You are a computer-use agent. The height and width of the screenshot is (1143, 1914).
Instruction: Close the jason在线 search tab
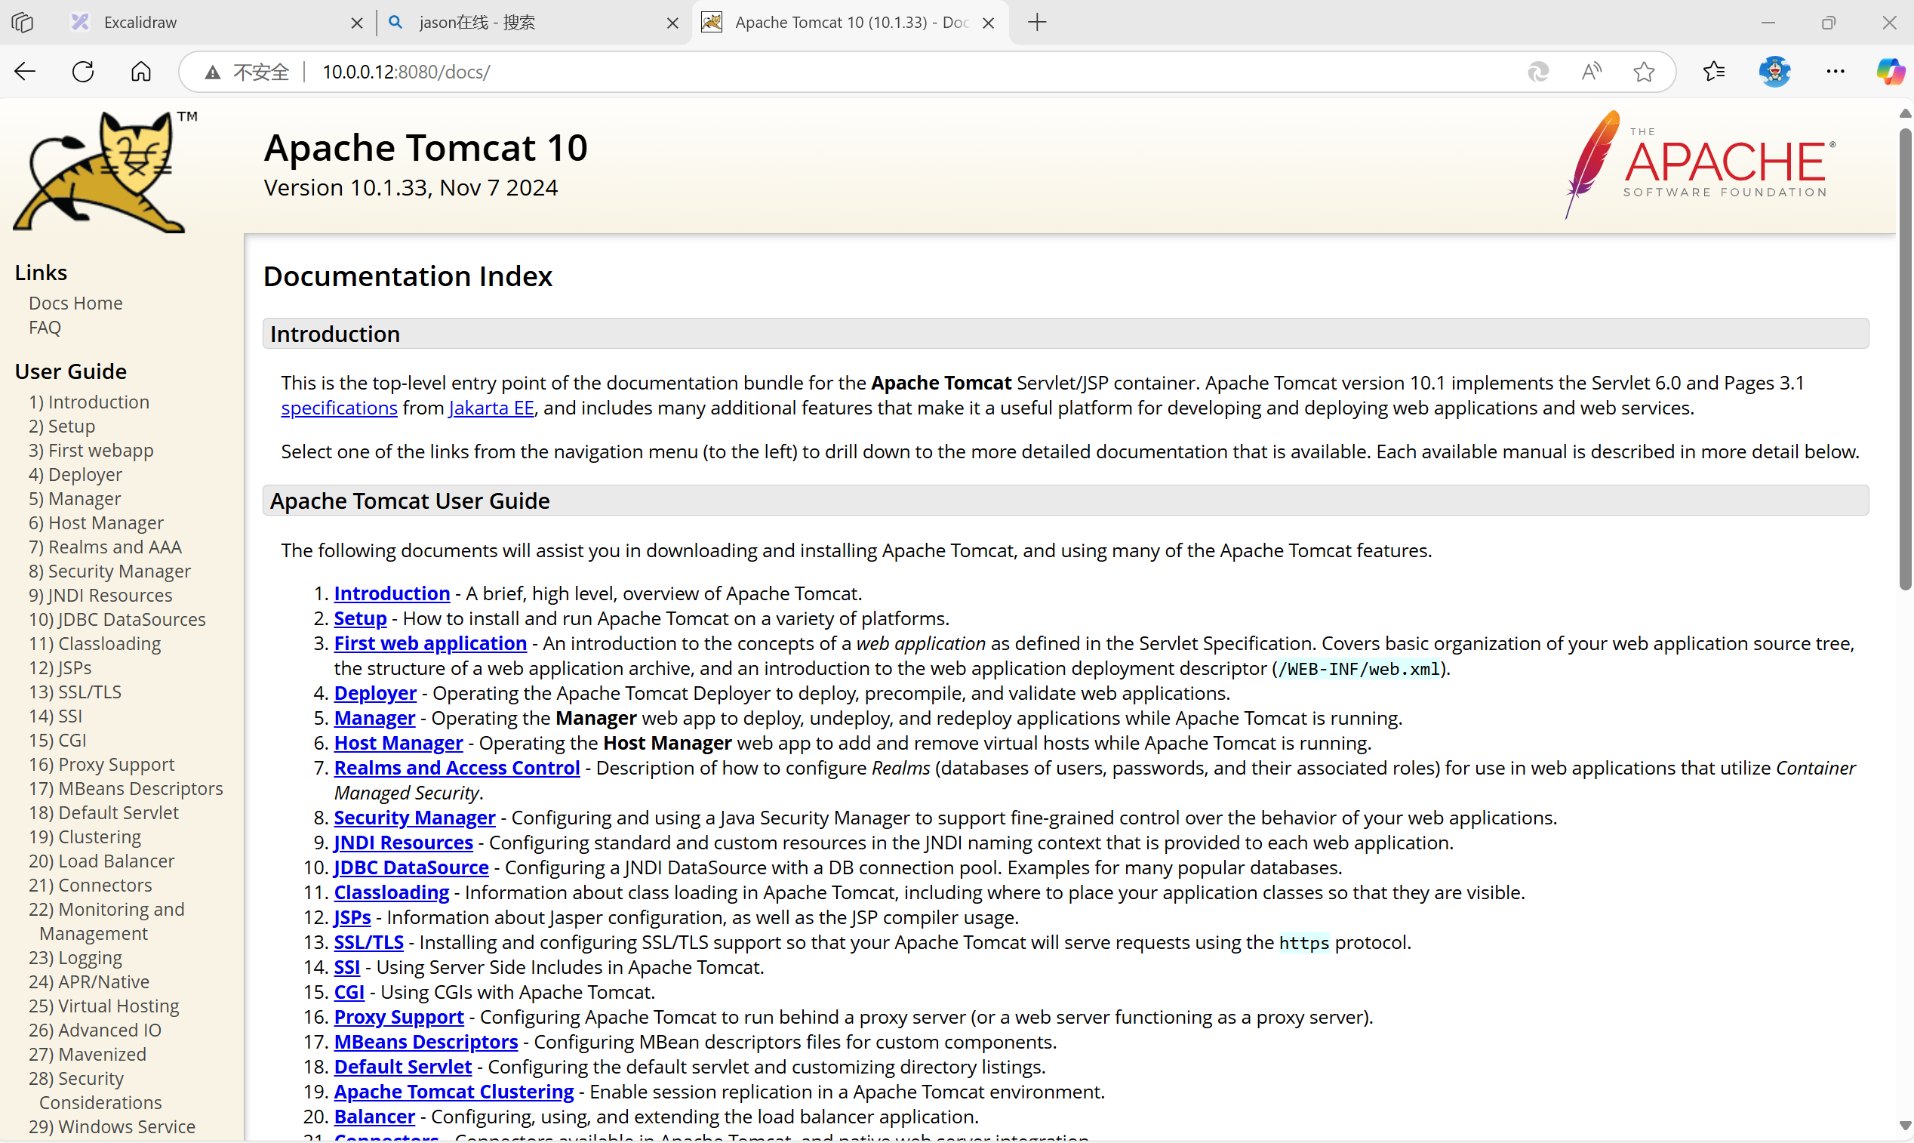(x=672, y=23)
